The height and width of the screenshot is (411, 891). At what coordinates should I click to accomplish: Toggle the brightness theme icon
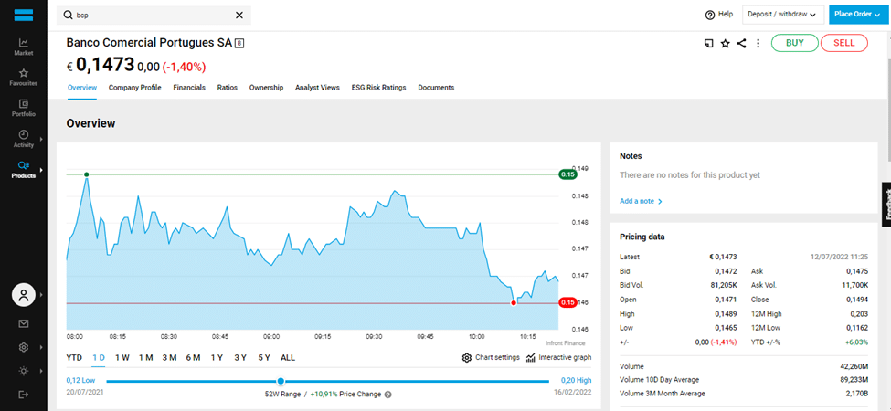[x=24, y=371]
